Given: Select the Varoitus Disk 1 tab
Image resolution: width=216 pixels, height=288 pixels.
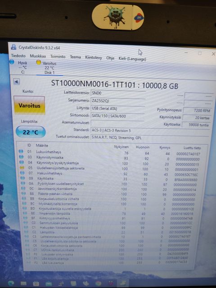Looking at the screenshot, I should pyautogui.click(x=49, y=68).
